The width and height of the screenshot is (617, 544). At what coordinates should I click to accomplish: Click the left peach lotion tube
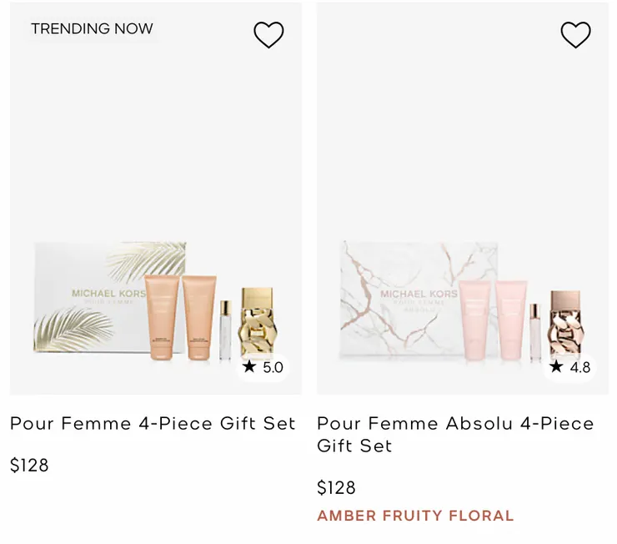(162, 317)
